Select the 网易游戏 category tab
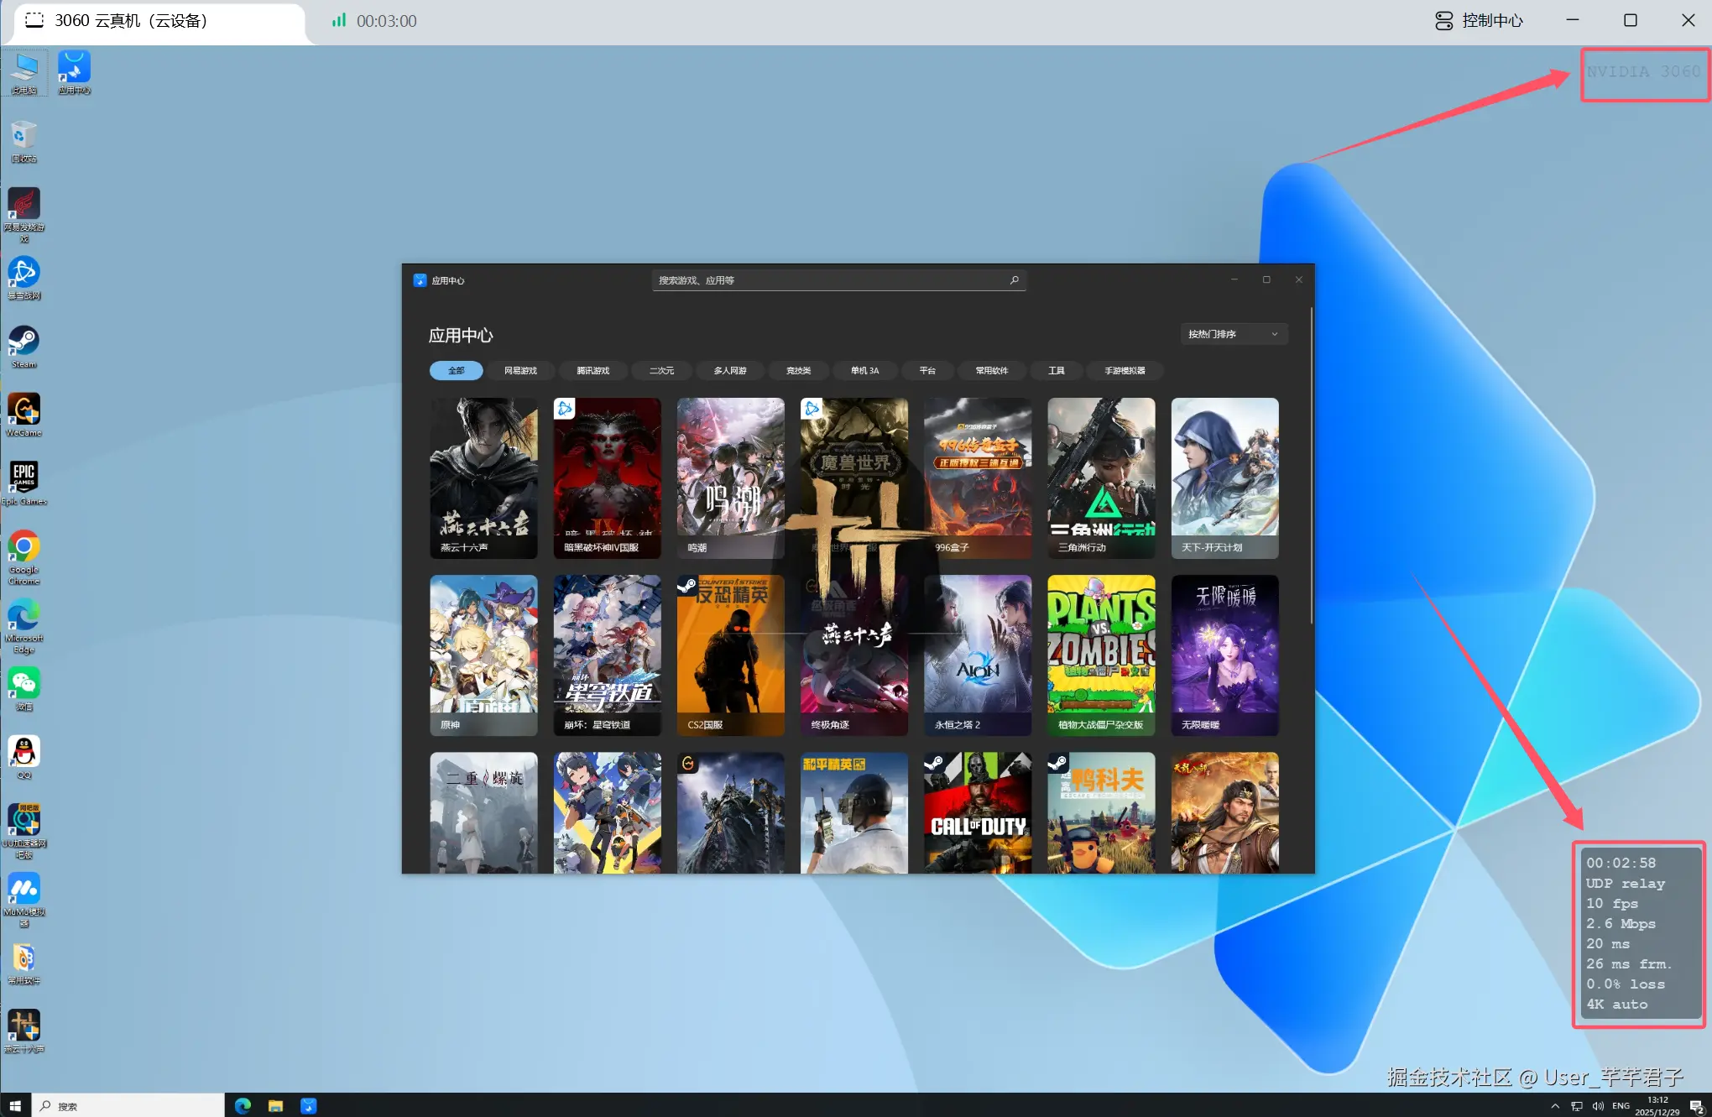This screenshot has height=1117, width=1712. tap(520, 370)
